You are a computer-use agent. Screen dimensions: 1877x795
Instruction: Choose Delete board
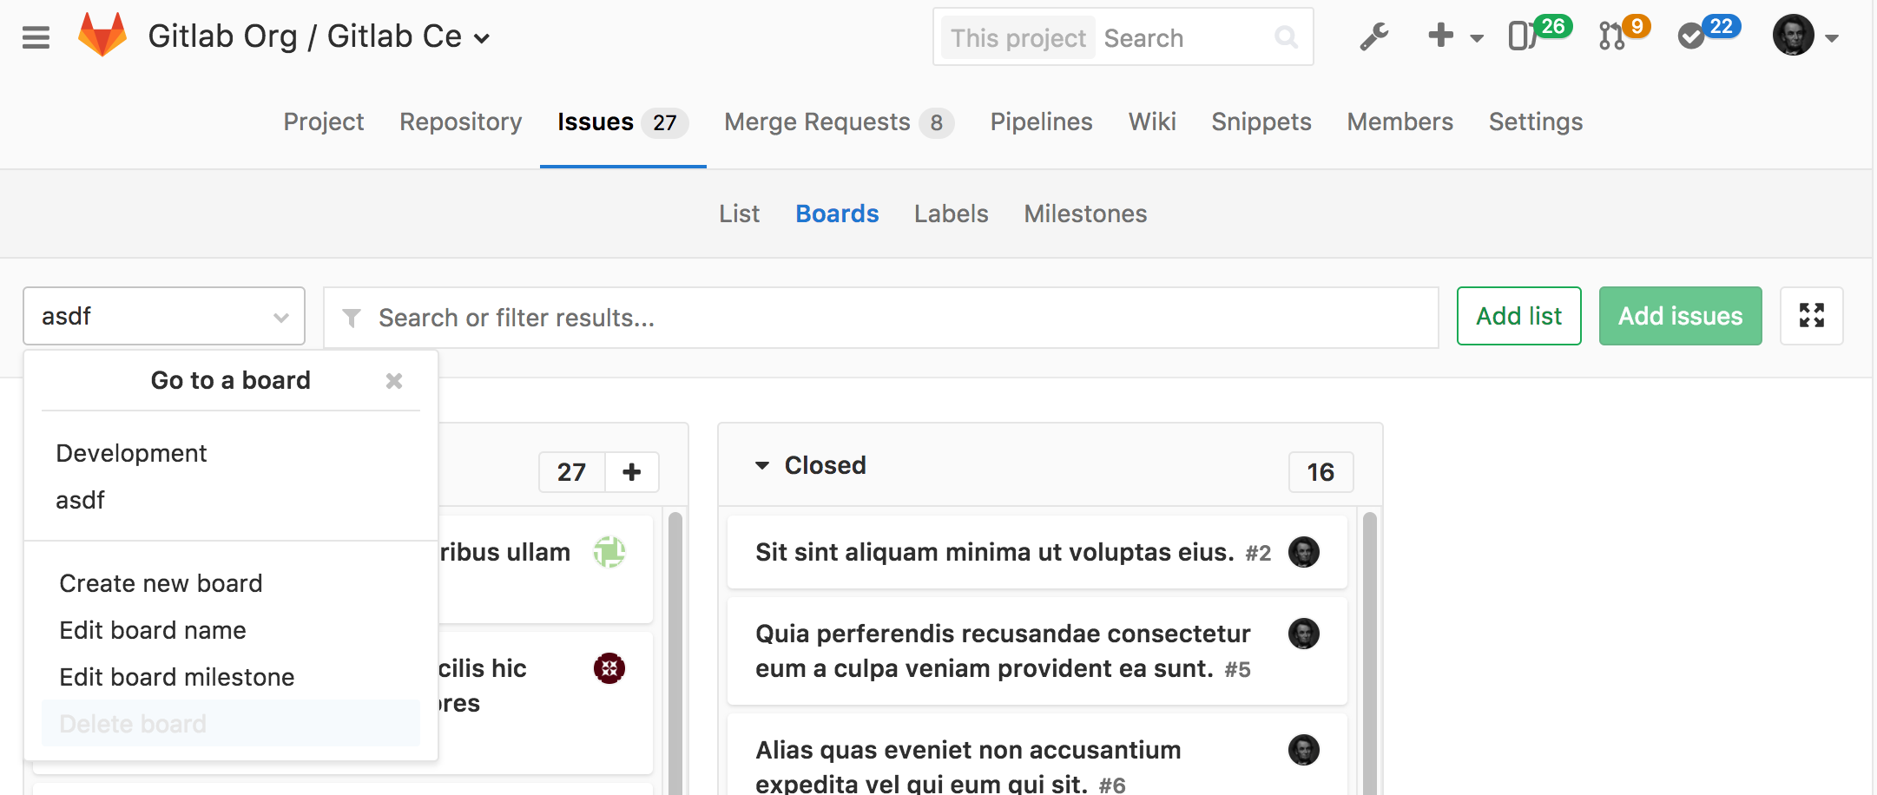(x=230, y=724)
